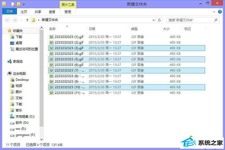The width and height of the screenshot is (225, 150).
Task: Sort by 日期 column header
Action: coord(92,29)
